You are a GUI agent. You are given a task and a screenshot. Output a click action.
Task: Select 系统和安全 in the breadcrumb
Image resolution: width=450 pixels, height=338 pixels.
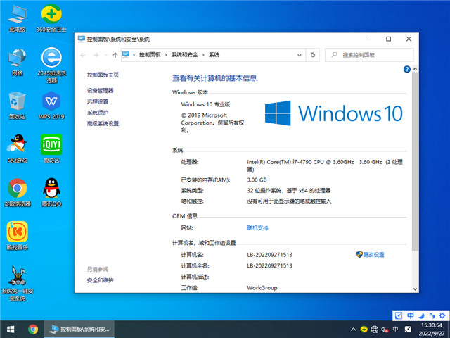(x=184, y=55)
